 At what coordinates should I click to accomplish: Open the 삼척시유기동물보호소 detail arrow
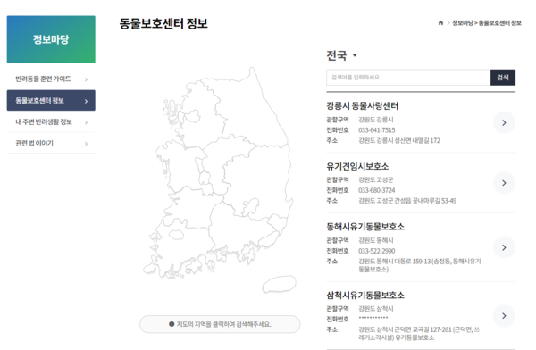click(504, 316)
